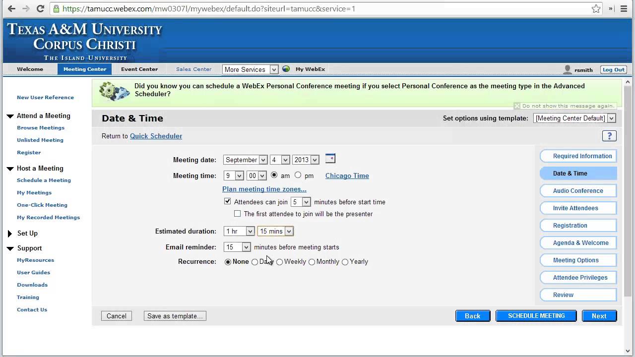This screenshot has height=357, width=635.
Task: Open Browse Meetings link
Action: point(41,127)
